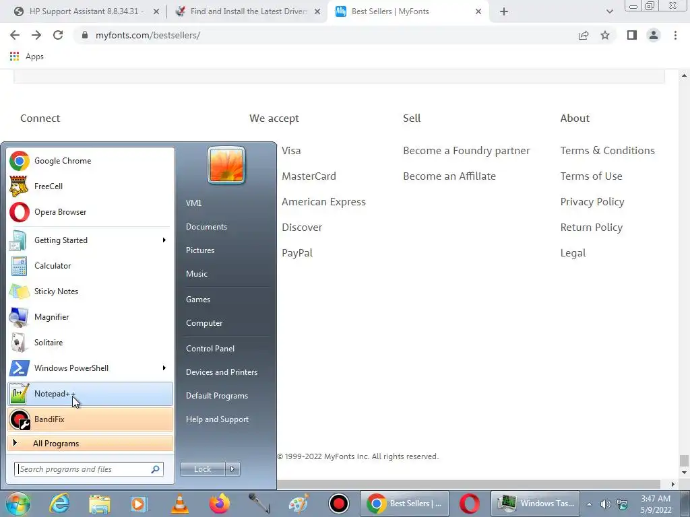Open Return Policy link
This screenshot has height=517, width=690.
coord(592,228)
